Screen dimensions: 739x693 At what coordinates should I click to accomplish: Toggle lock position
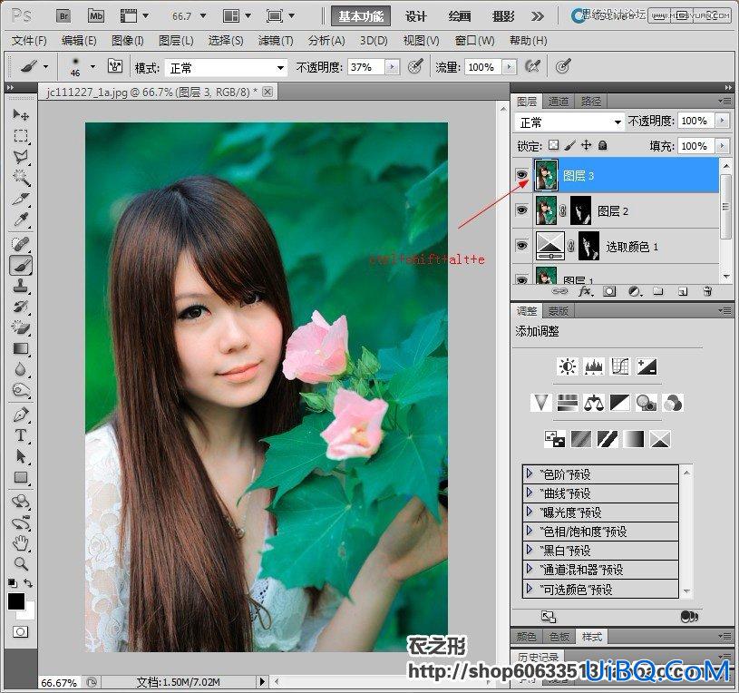tap(586, 145)
